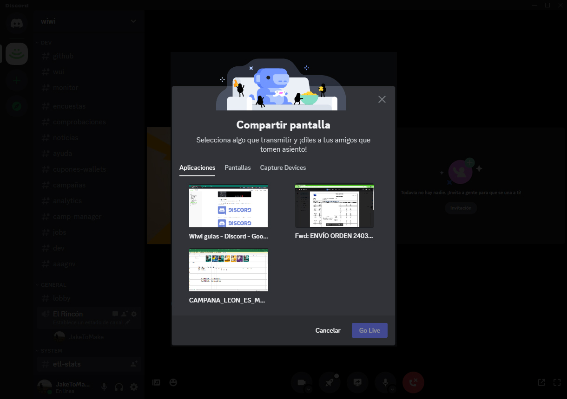
Task: Open the analytics text channel
Action: [88, 201]
